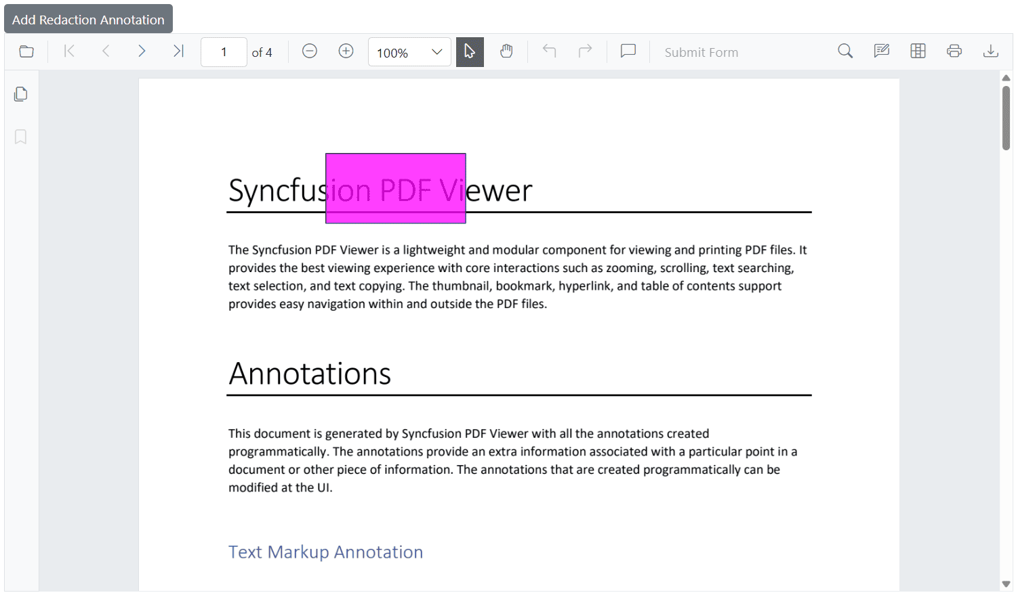Viewport: 1018px width, 597px height.
Task: Click the annotation editing toolbar icon
Action: click(x=881, y=51)
